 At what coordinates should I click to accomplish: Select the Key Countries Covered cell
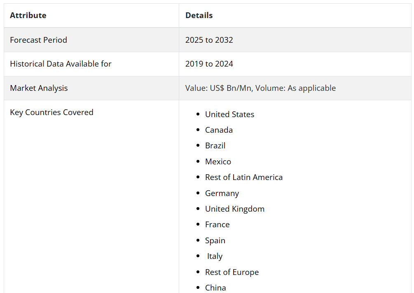(51, 113)
